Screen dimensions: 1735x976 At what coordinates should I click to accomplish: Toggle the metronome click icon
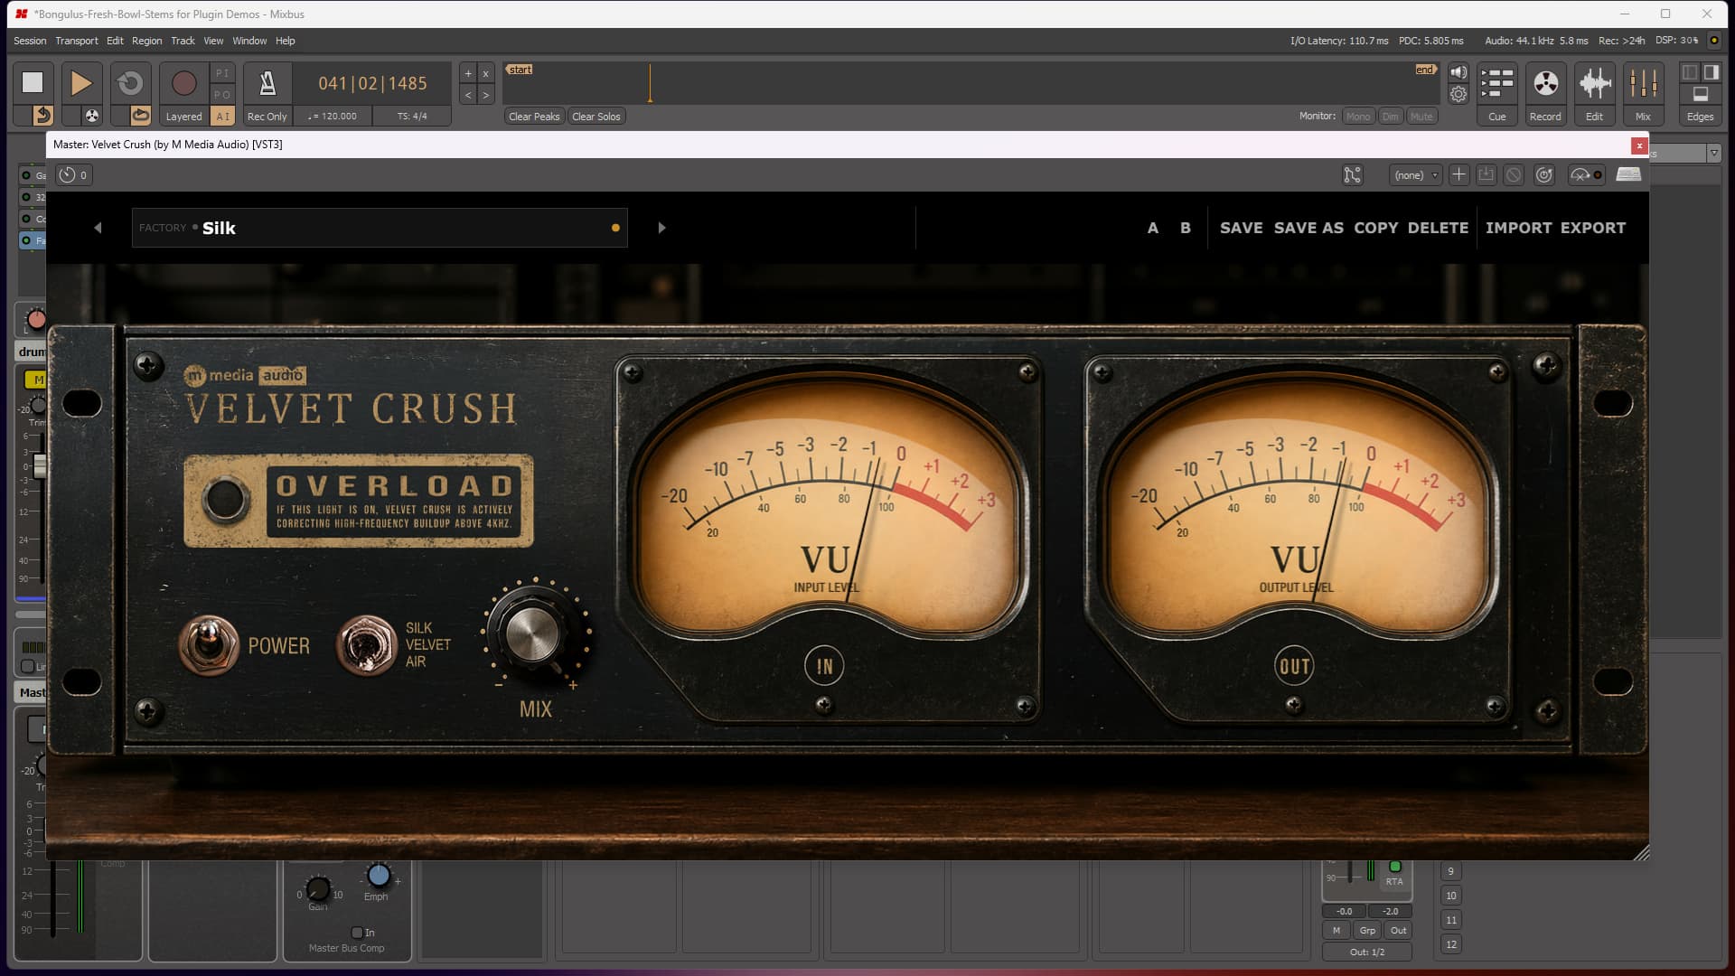[267, 83]
